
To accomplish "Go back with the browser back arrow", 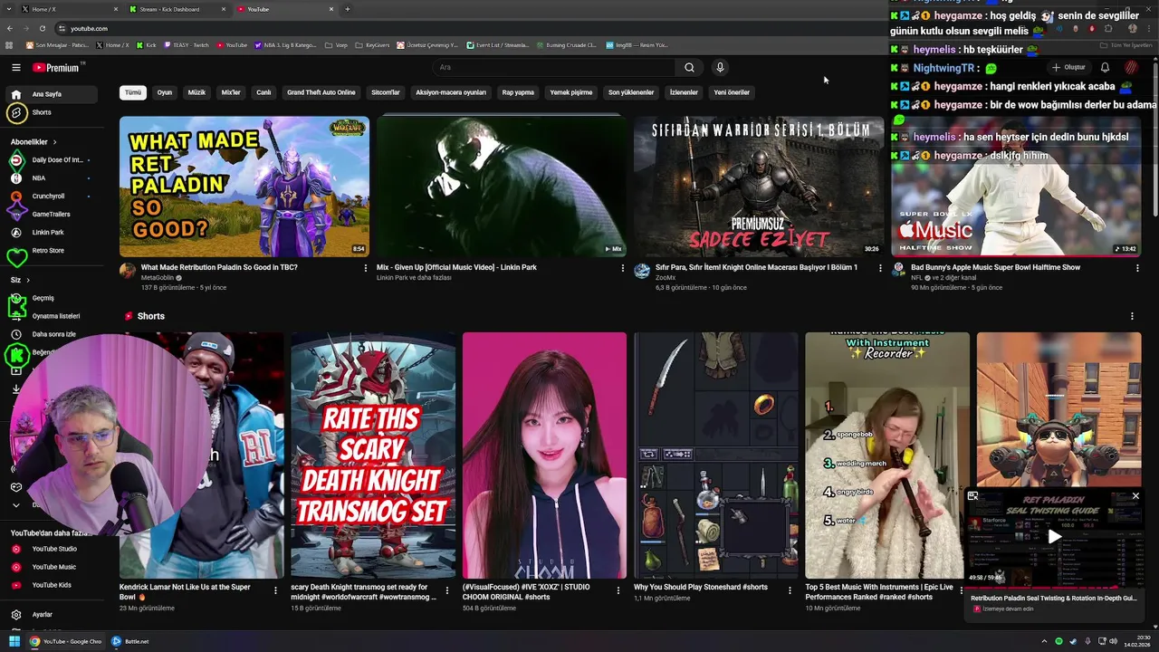I will pyautogui.click(x=11, y=28).
